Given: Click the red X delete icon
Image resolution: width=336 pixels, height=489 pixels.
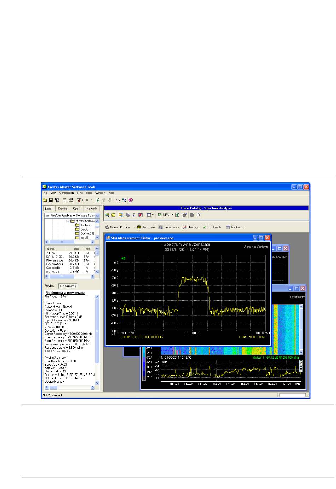Looking at the screenshot, I should (140, 215).
